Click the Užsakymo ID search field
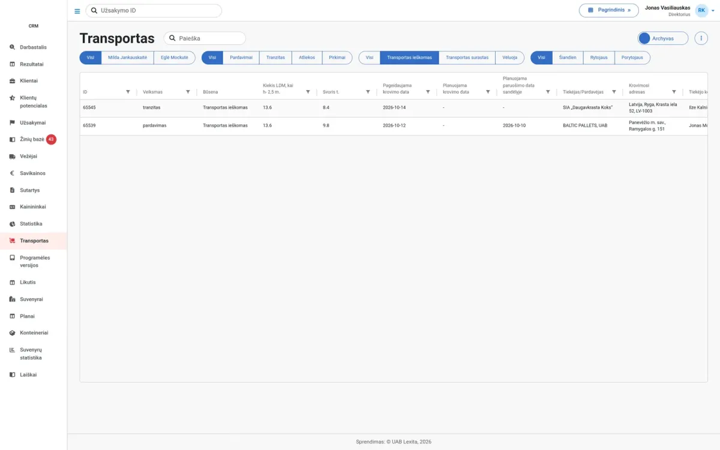The height and width of the screenshot is (450, 720). [154, 11]
